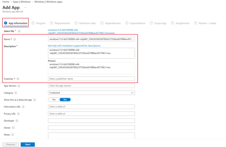Open Windows | Windows apps breadcrumb

48,2
